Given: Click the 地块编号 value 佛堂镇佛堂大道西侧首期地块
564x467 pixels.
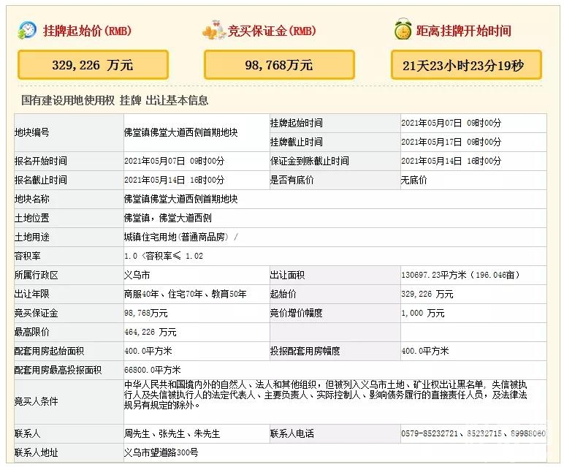Looking at the screenshot, I should click(x=180, y=132).
